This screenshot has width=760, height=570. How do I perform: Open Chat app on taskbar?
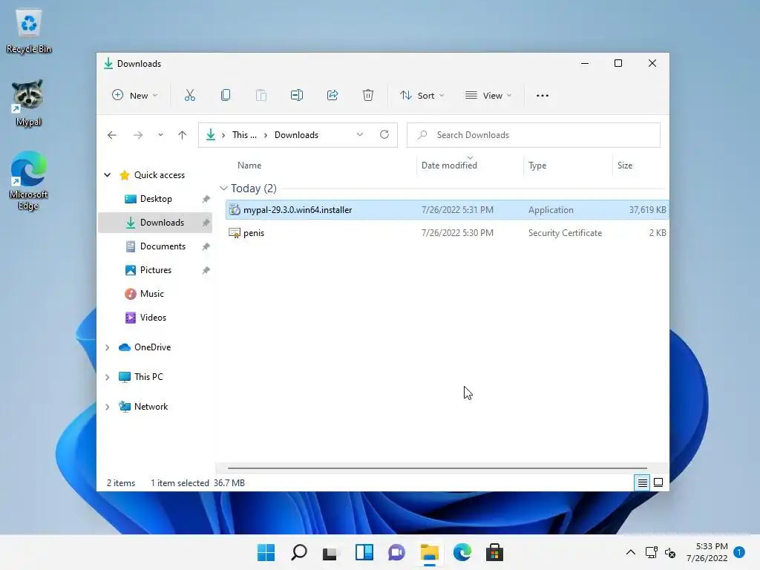coord(396,552)
